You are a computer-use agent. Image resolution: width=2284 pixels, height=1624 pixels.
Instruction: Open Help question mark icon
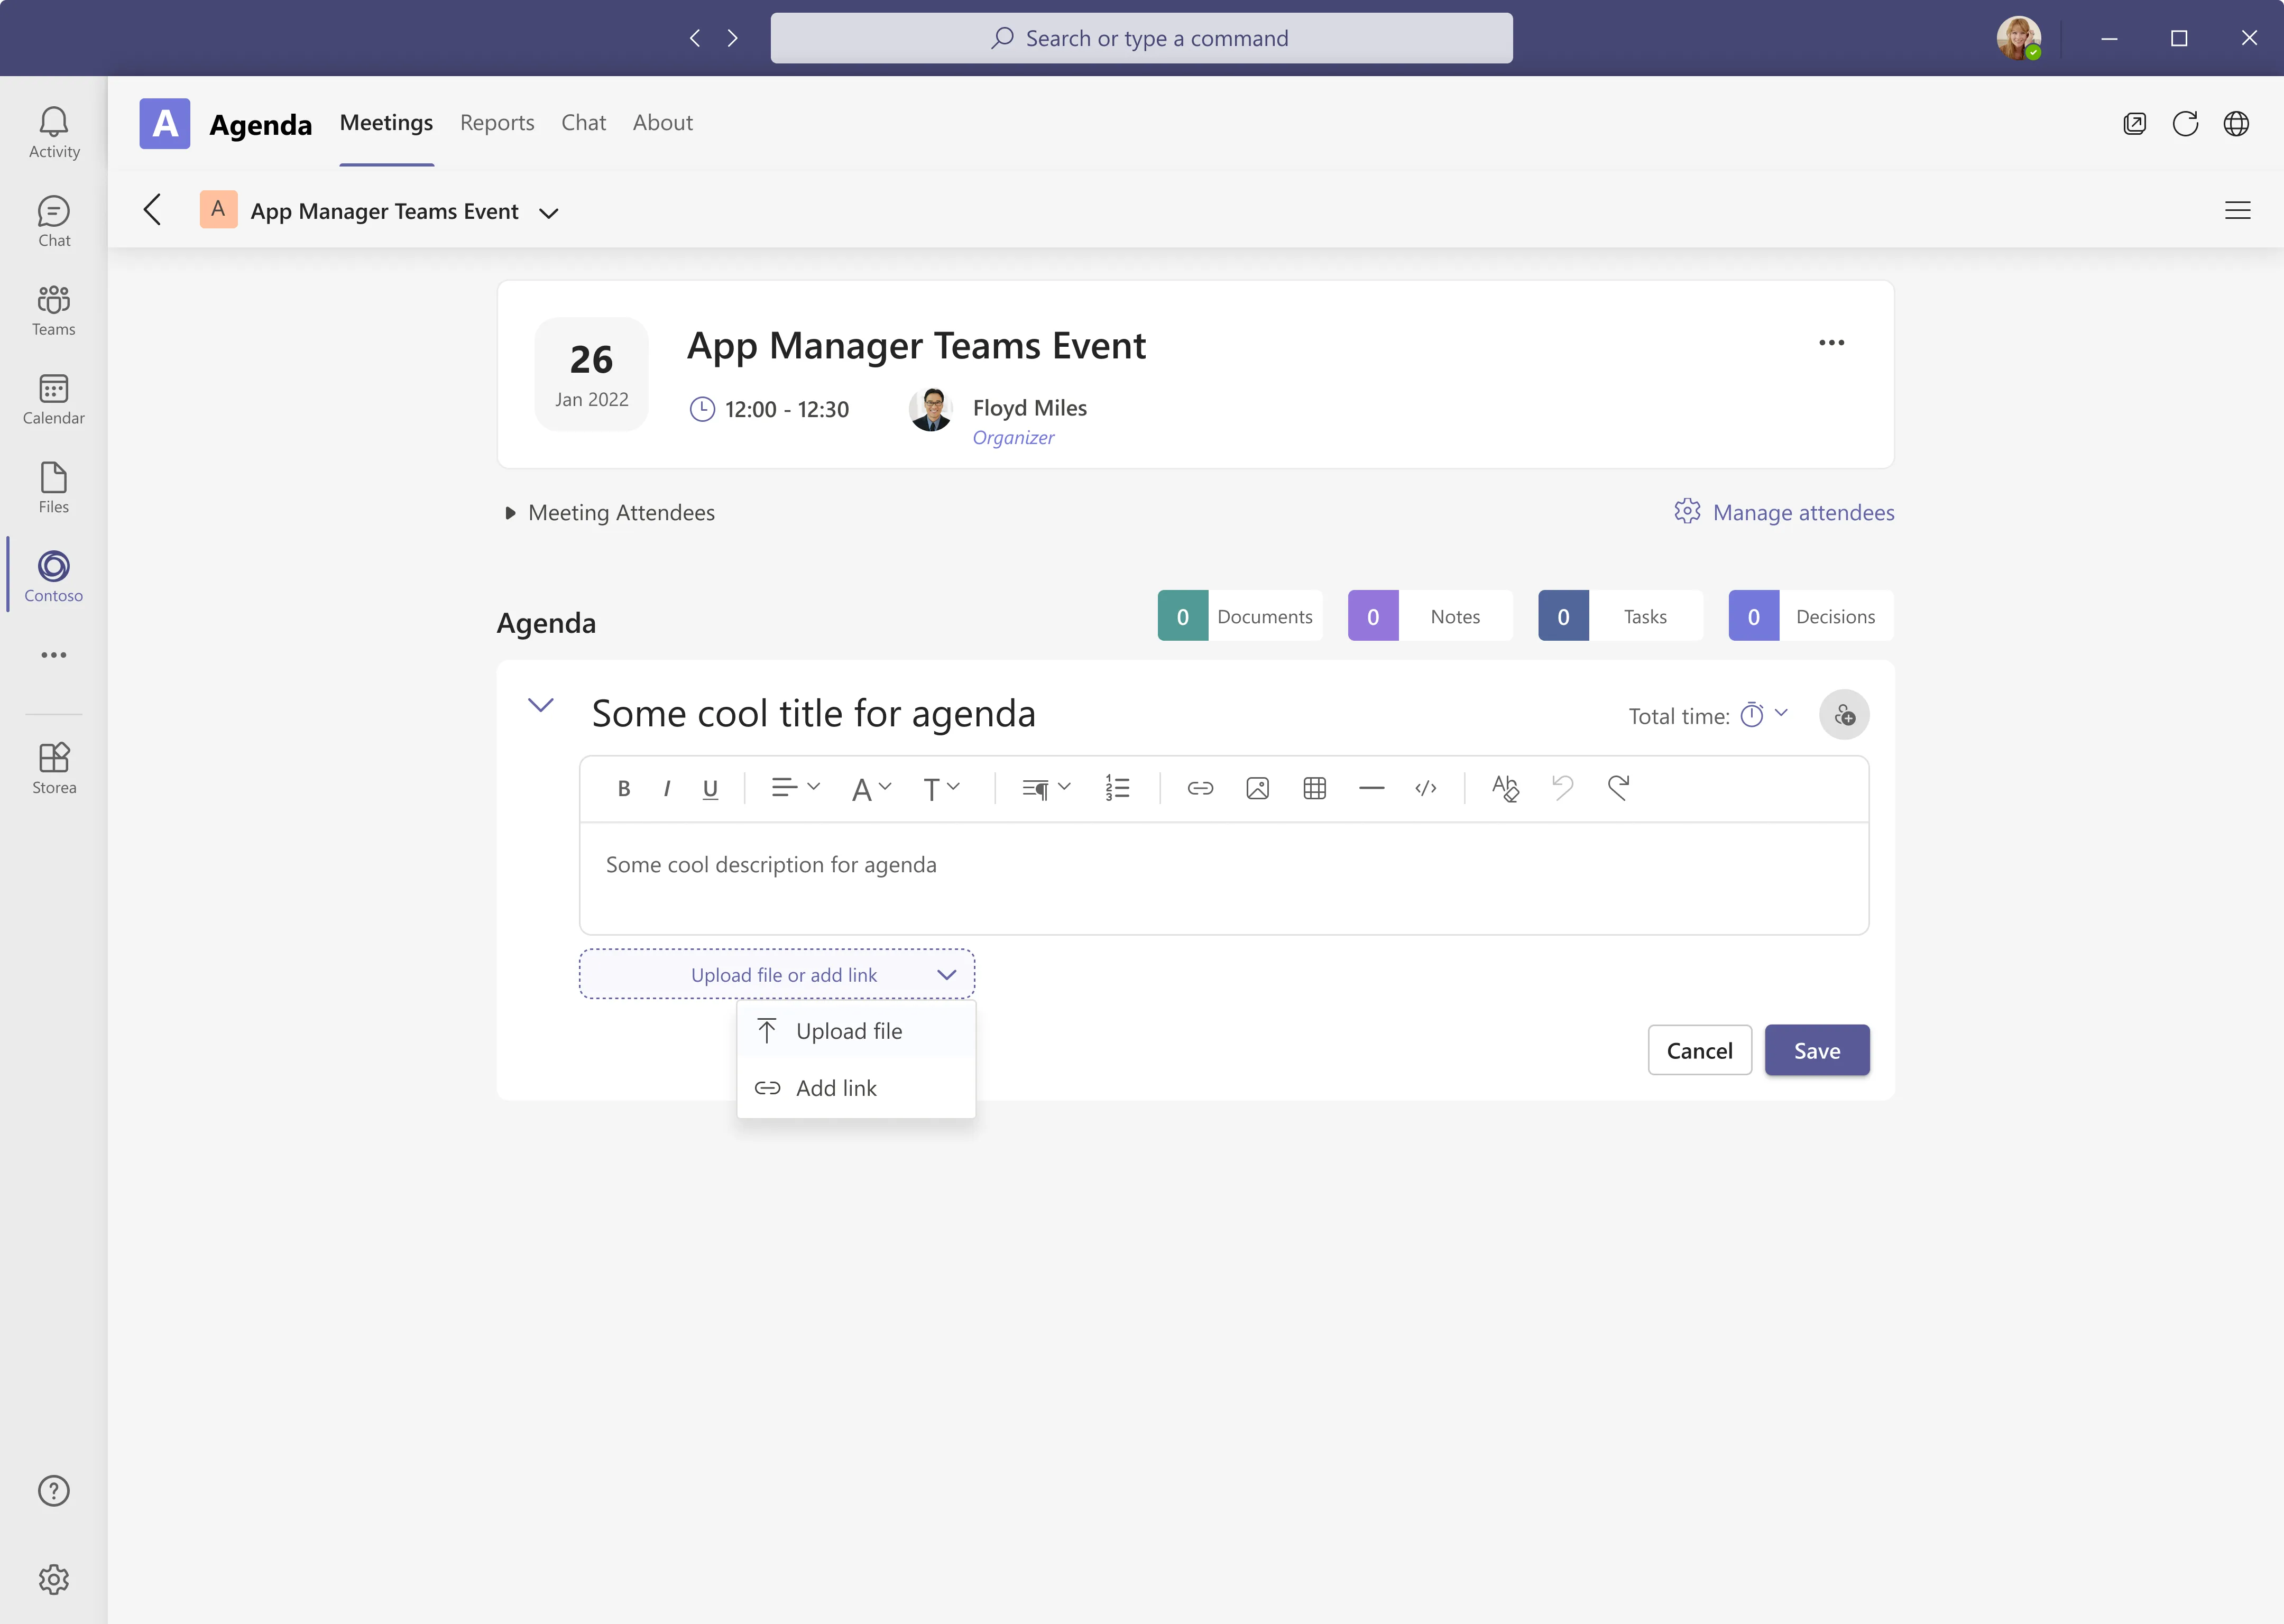(x=54, y=1491)
